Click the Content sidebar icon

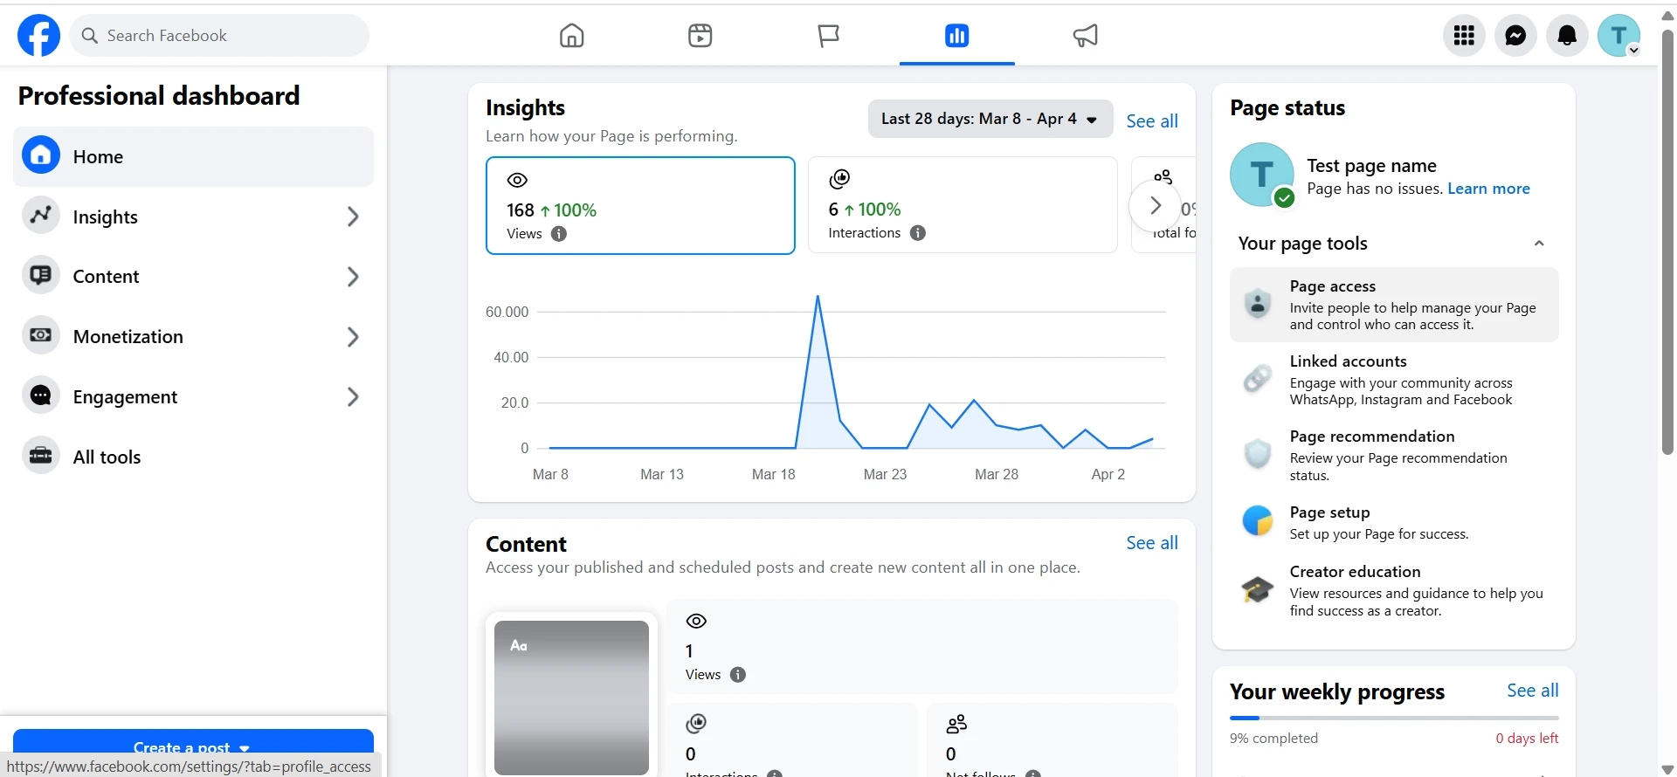click(40, 276)
